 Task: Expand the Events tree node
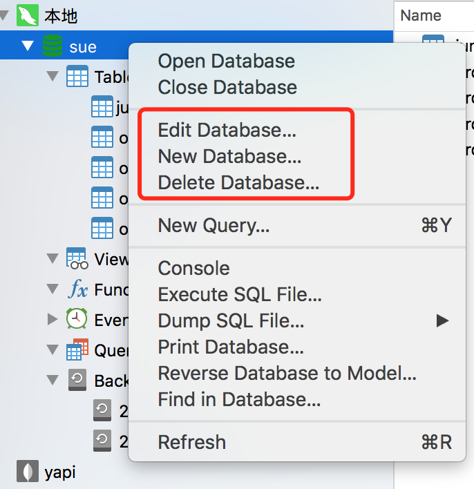click(53, 319)
